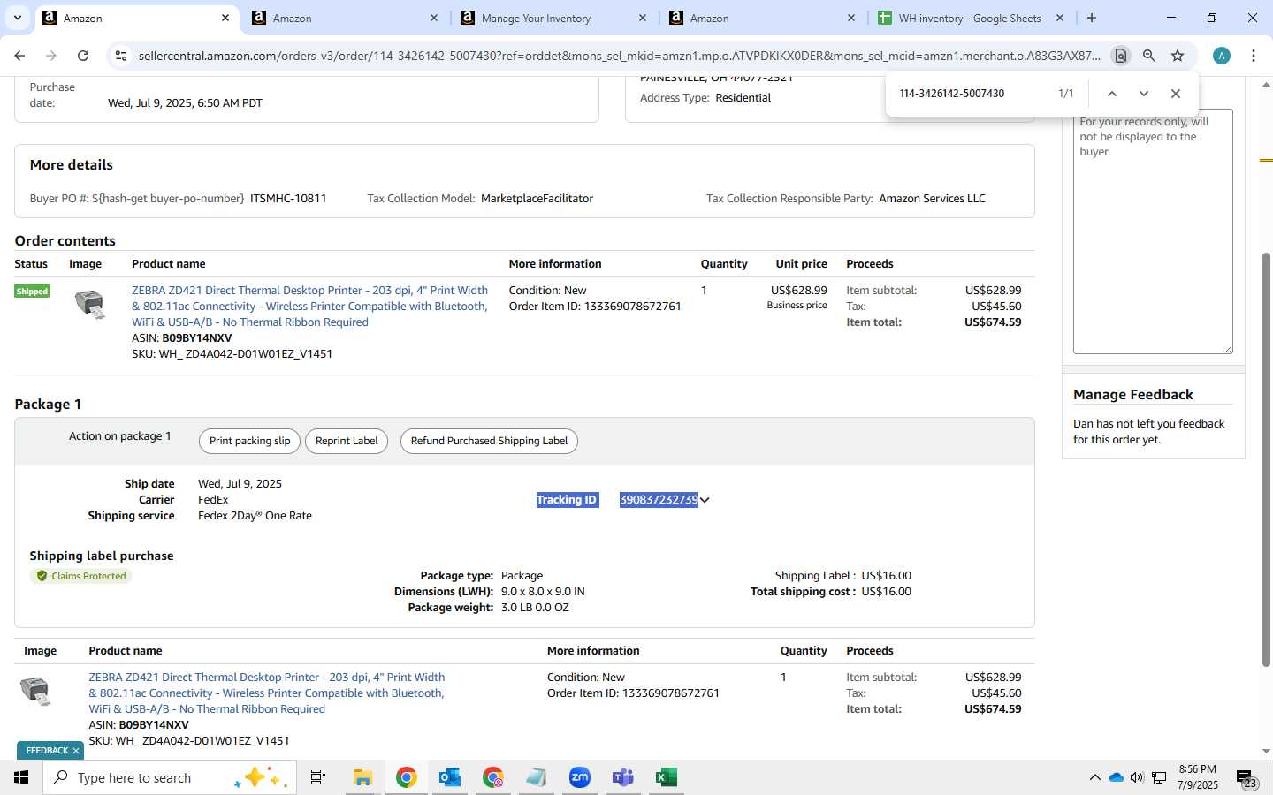Open a new browser tab
Screen dimensions: 1273x795
click(1092, 18)
